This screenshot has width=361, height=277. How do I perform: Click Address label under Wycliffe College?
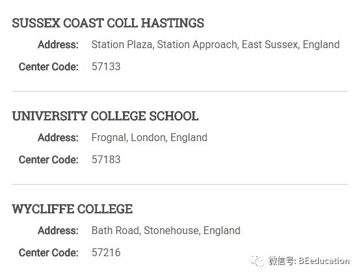click(x=59, y=231)
